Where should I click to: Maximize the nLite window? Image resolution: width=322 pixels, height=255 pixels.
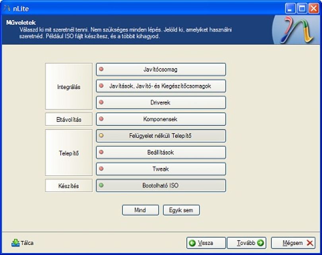(302, 9)
